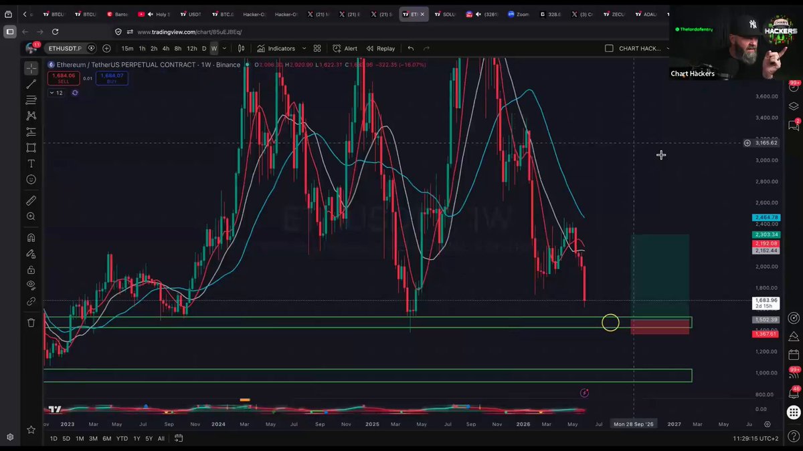The image size is (803, 451).
Task: Hide all drawings with eye icon
Action: (x=31, y=286)
